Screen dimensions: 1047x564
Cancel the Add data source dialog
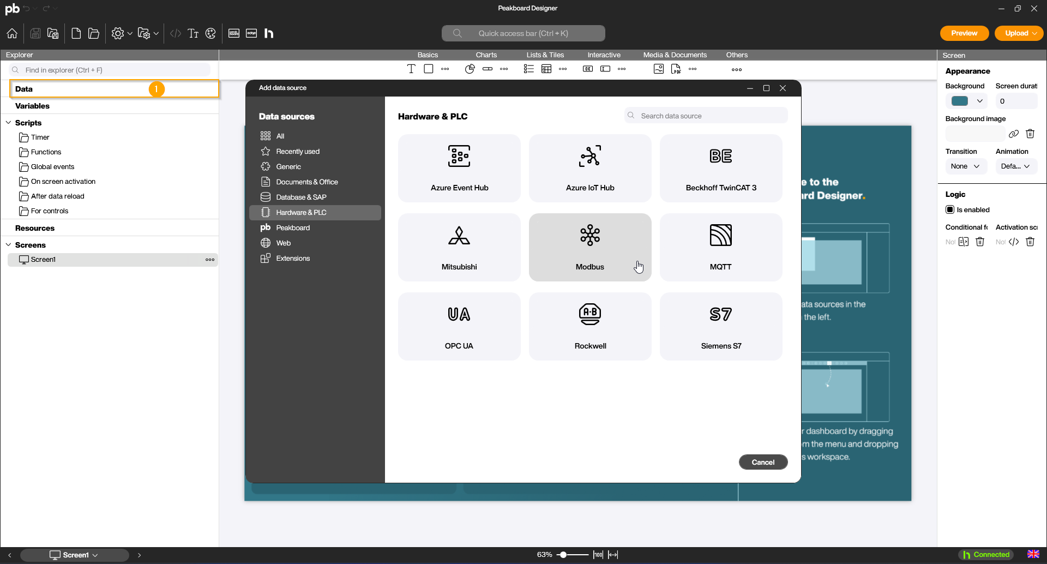click(763, 462)
